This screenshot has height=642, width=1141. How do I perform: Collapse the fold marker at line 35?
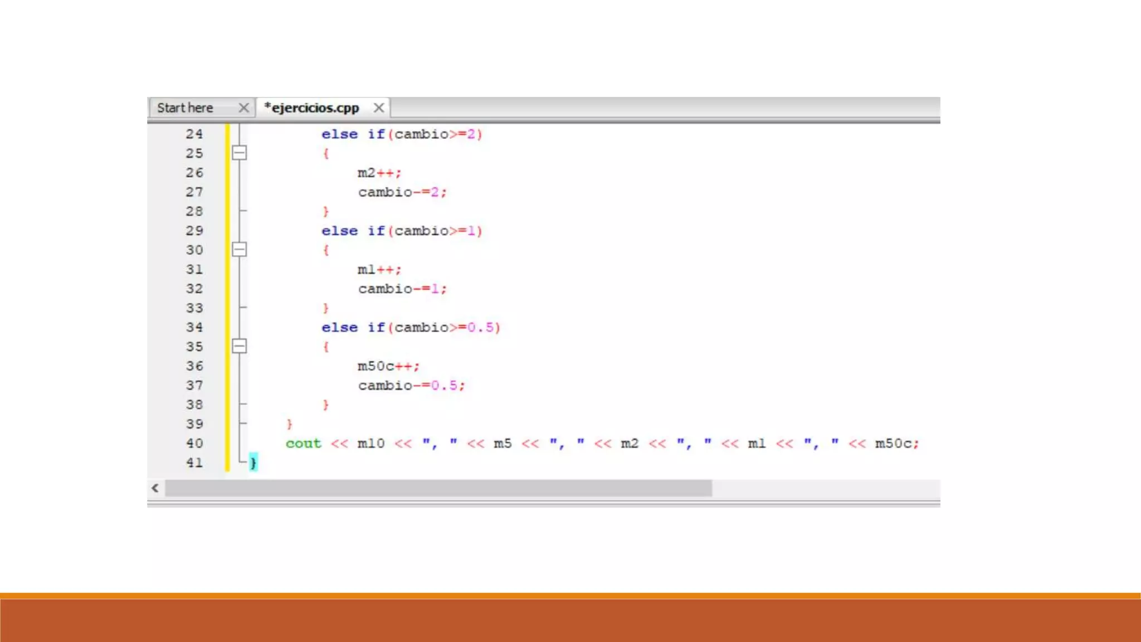(239, 346)
